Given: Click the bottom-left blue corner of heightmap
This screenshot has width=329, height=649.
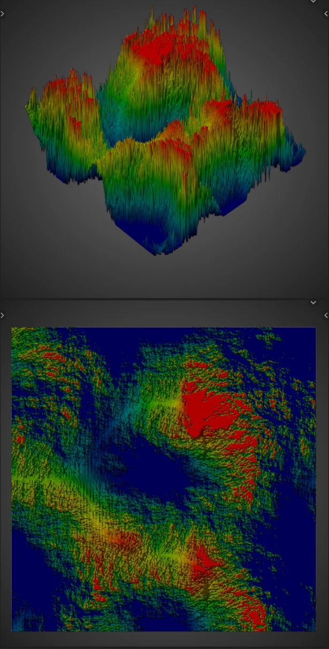Looking at the screenshot, I should click(24, 615).
